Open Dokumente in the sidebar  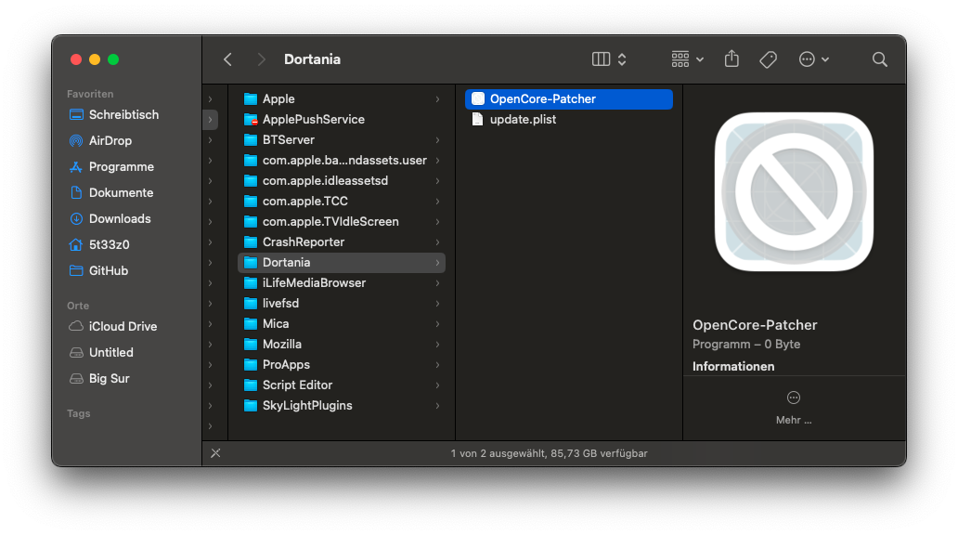point(121,192)
